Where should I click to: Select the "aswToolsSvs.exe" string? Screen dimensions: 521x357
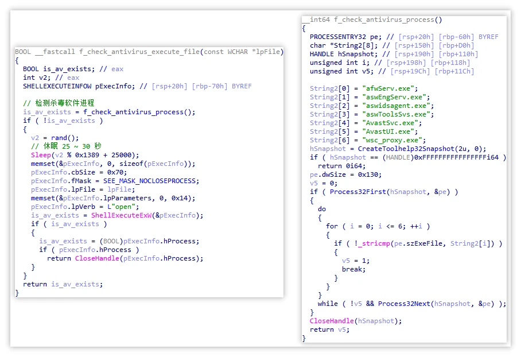coord(396,114)
